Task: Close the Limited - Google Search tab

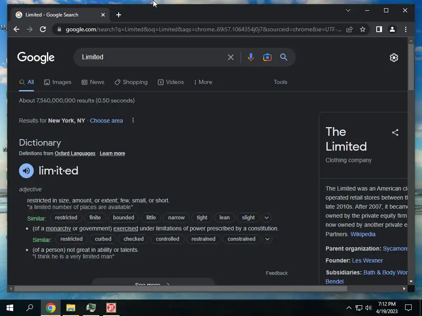Action: 103,15
